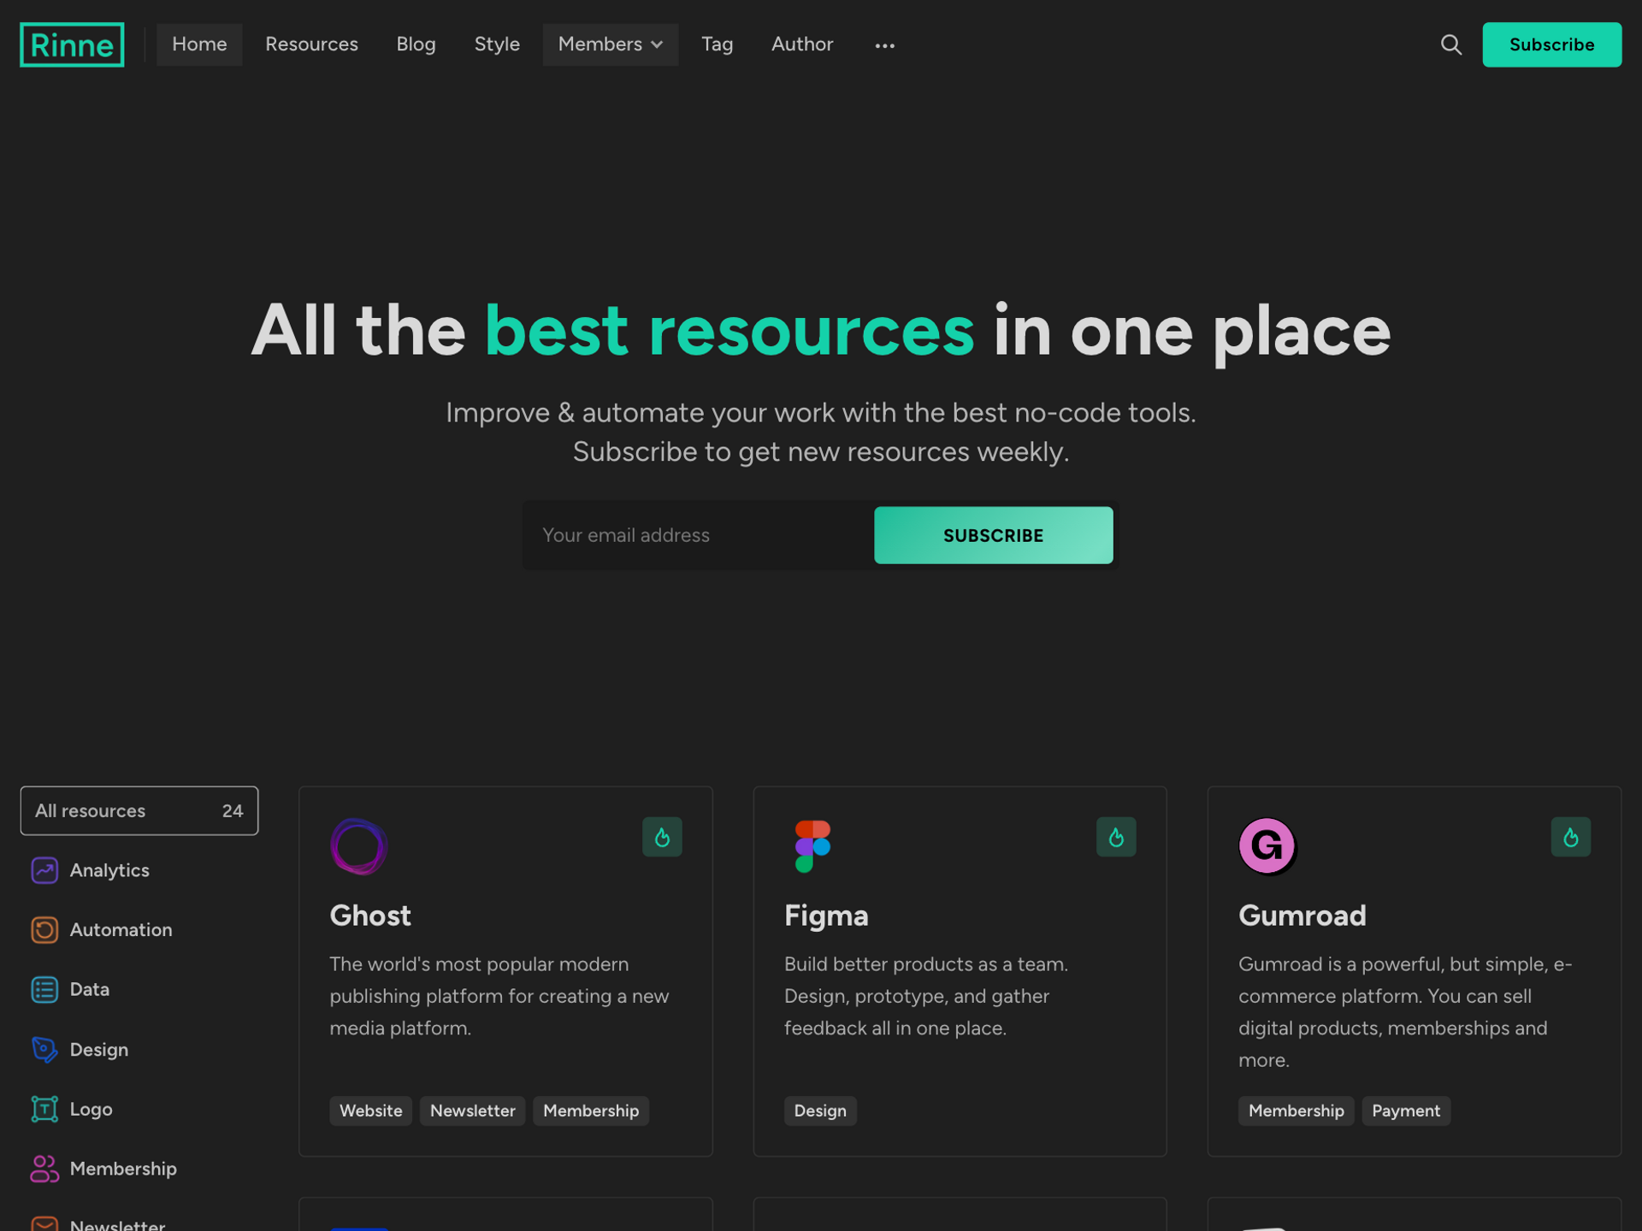The image size is (1642, 1231).
Task: Click the Blog menu item
Action: click(x=416, y=44)
